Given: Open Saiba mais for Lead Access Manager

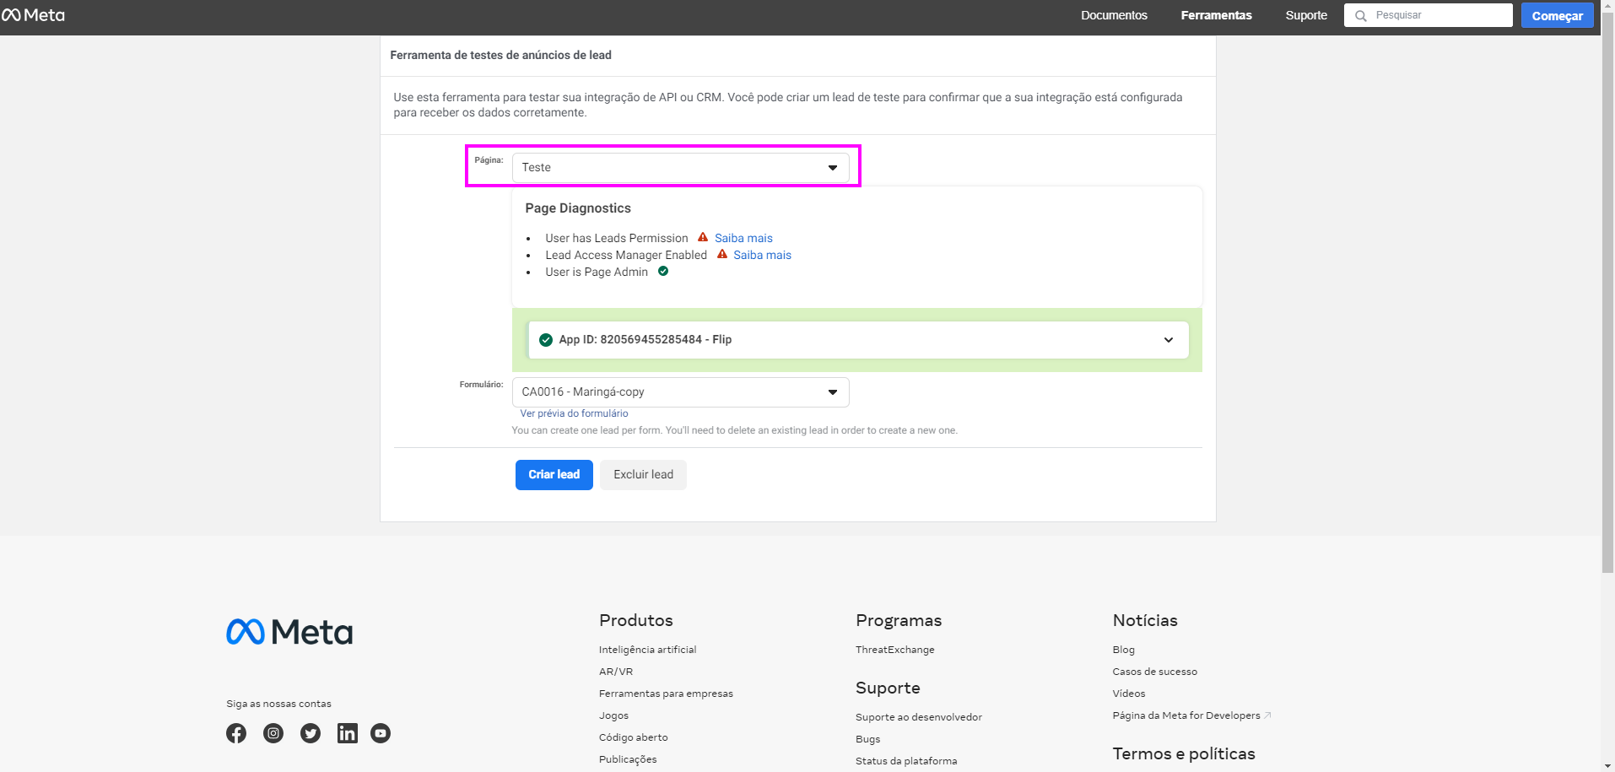Looking at the screenshot, I should (x=762, y=255).
